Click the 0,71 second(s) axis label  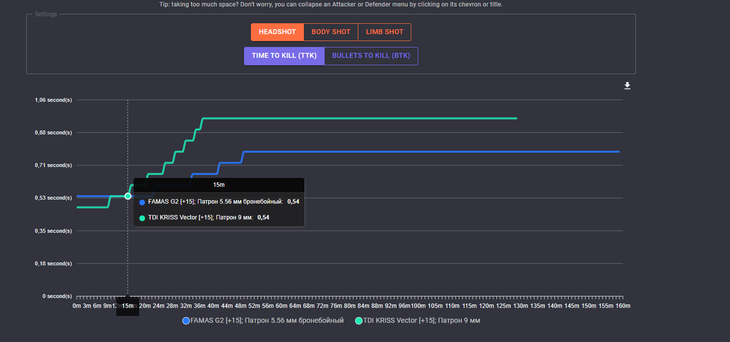click(53, 165)
